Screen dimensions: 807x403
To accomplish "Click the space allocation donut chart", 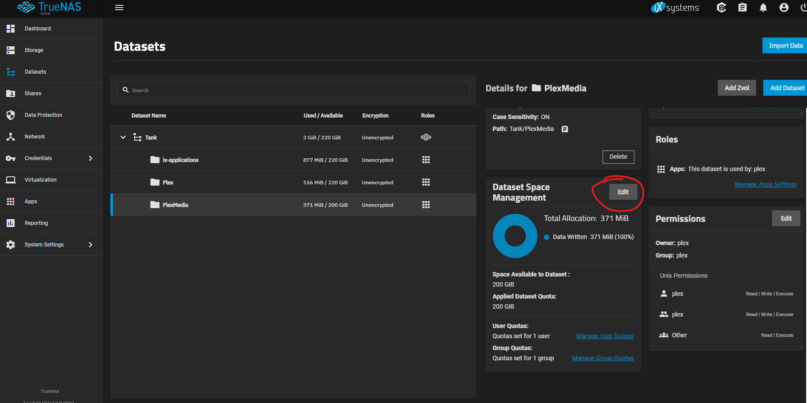I will [515, 236].
